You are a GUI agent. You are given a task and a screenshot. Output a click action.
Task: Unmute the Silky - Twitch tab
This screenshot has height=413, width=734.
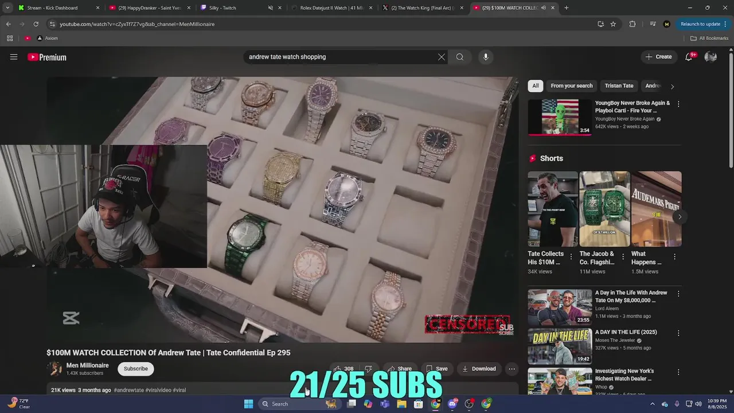click(271, 8)
